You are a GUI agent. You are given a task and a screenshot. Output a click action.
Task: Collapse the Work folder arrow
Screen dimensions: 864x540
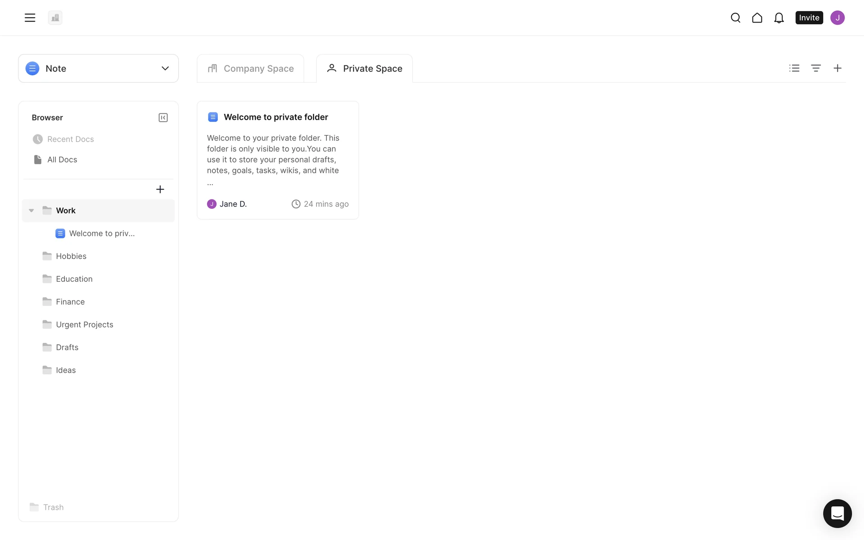[x=31, y=211]
